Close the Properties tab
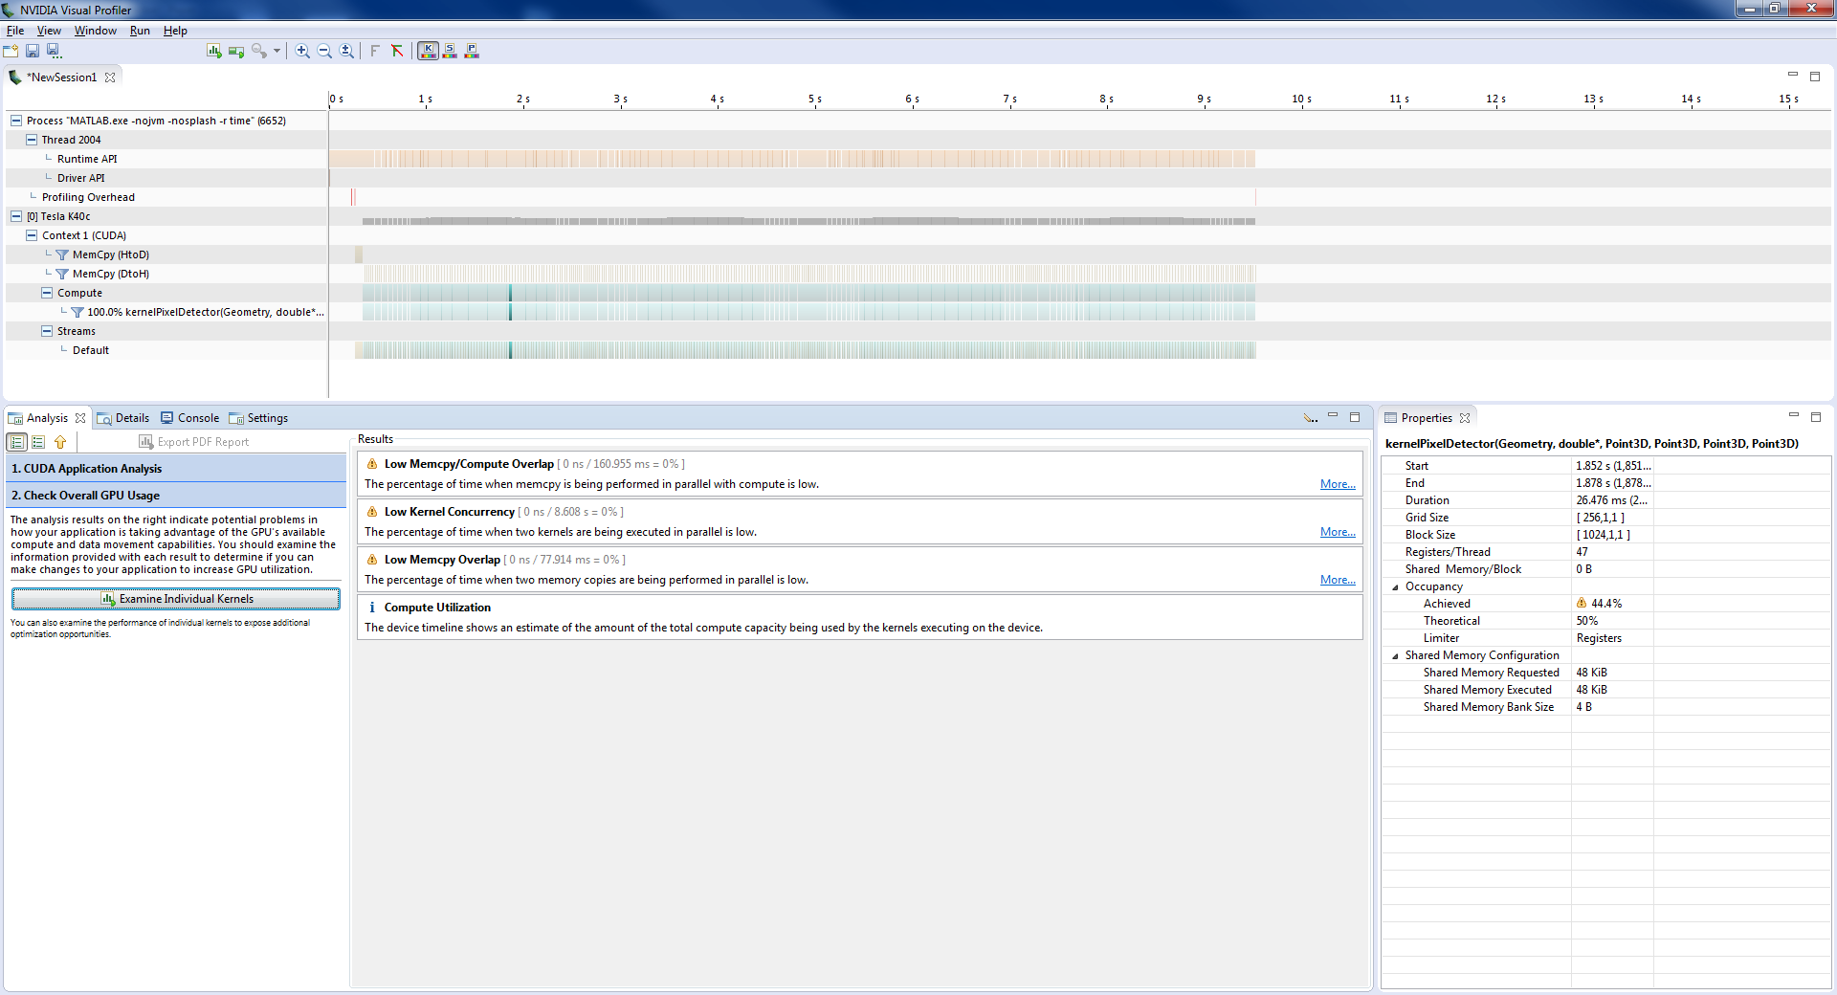This screenshot has height=995, width=1837. coord(1465,418)
